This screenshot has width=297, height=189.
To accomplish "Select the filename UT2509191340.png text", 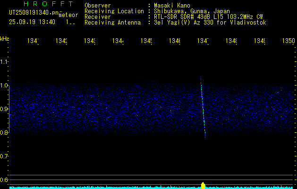I will click(33, 13).
